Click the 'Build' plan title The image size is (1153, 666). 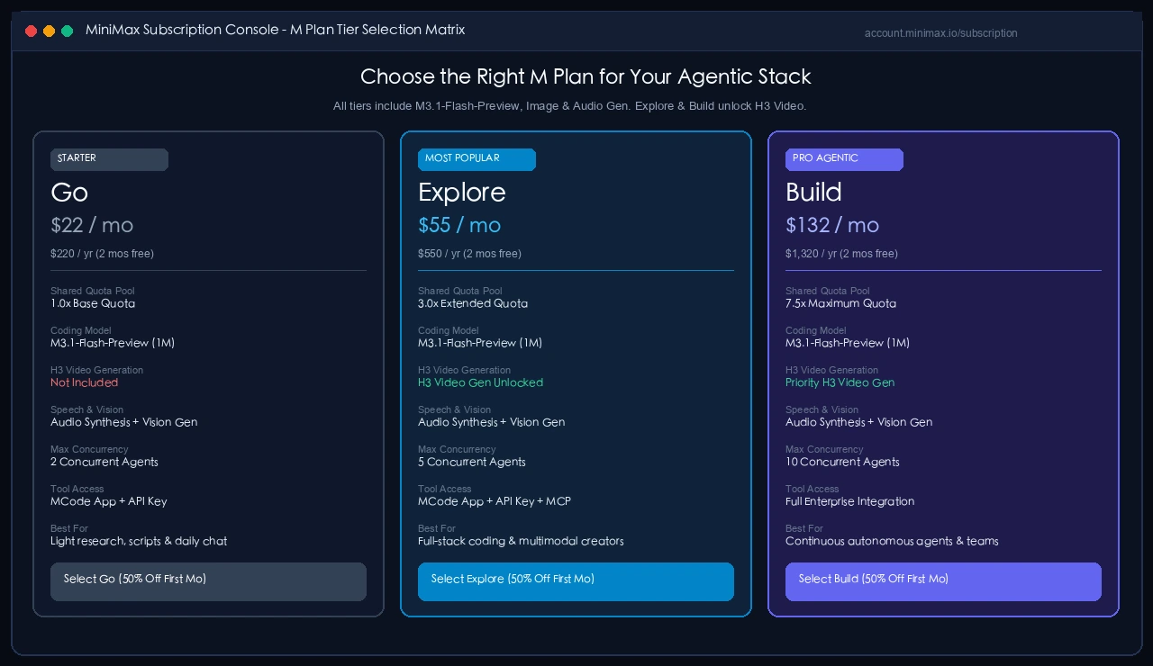pos(813,193)
